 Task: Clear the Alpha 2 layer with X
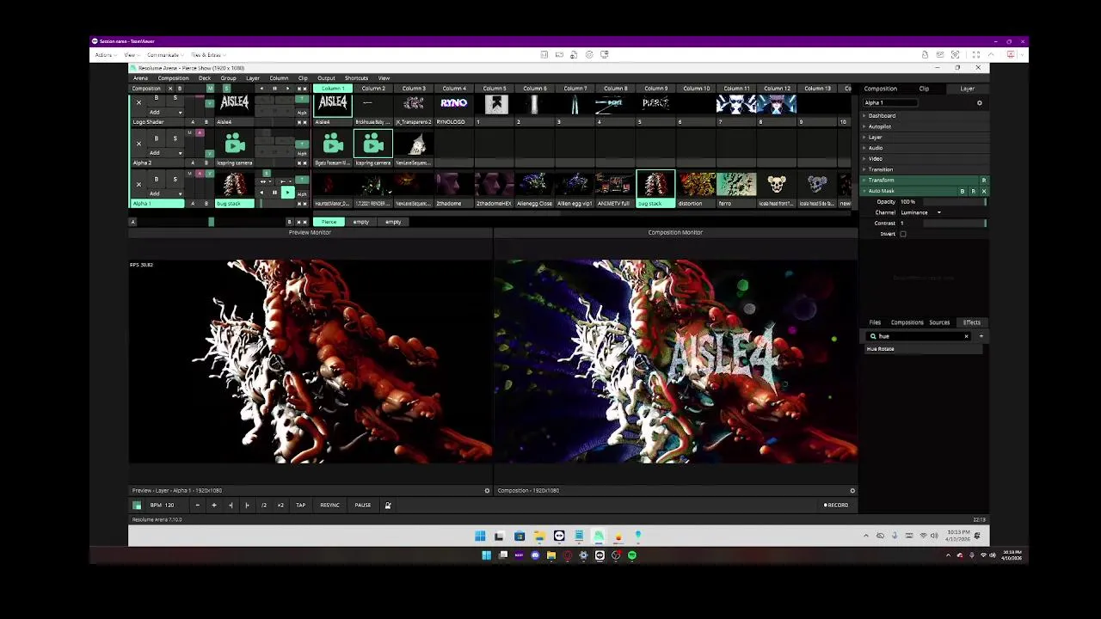[138, 144]
